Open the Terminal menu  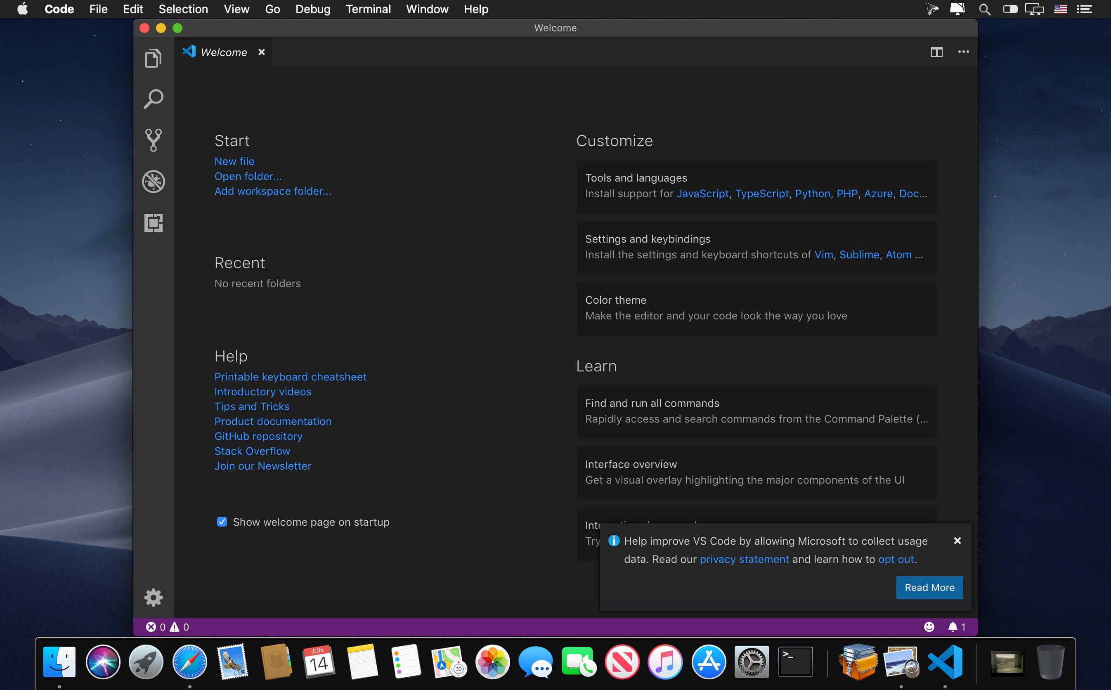coord(368,9)
